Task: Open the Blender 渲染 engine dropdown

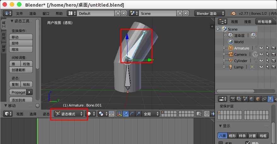Action: coord(210,13)
